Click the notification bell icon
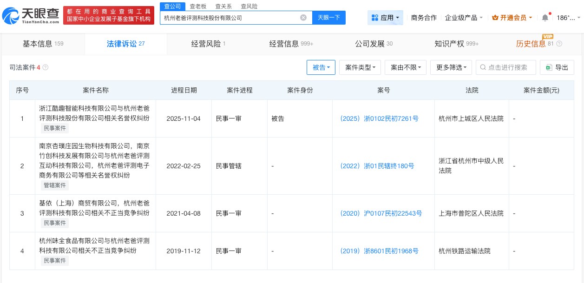 pos(545,18)
